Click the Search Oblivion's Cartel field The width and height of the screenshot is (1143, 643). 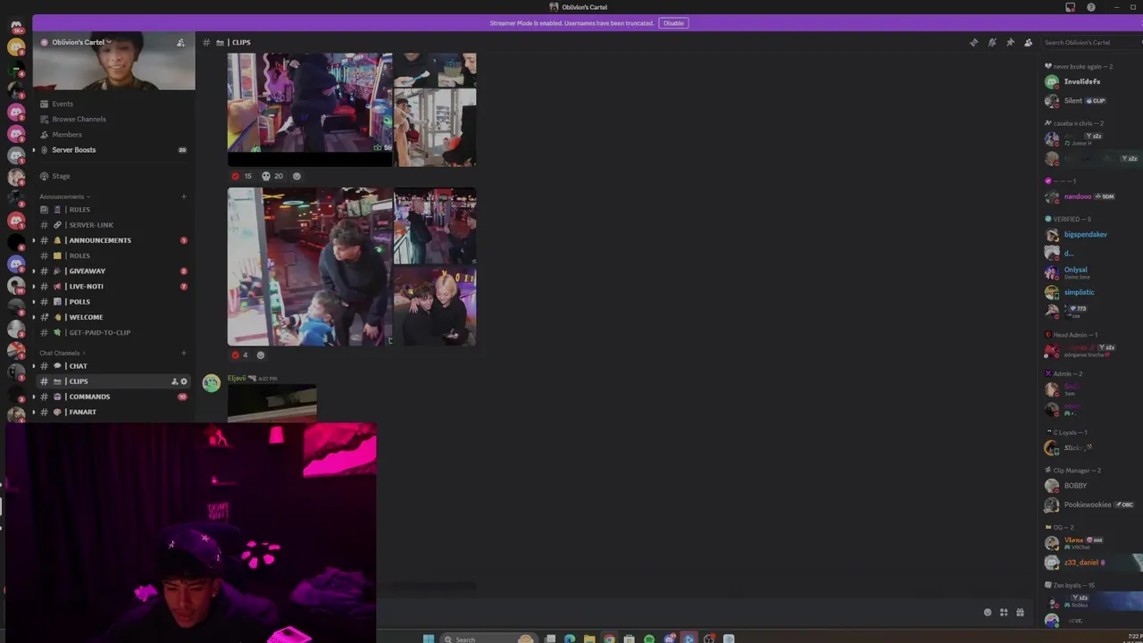click(1091, 43)
